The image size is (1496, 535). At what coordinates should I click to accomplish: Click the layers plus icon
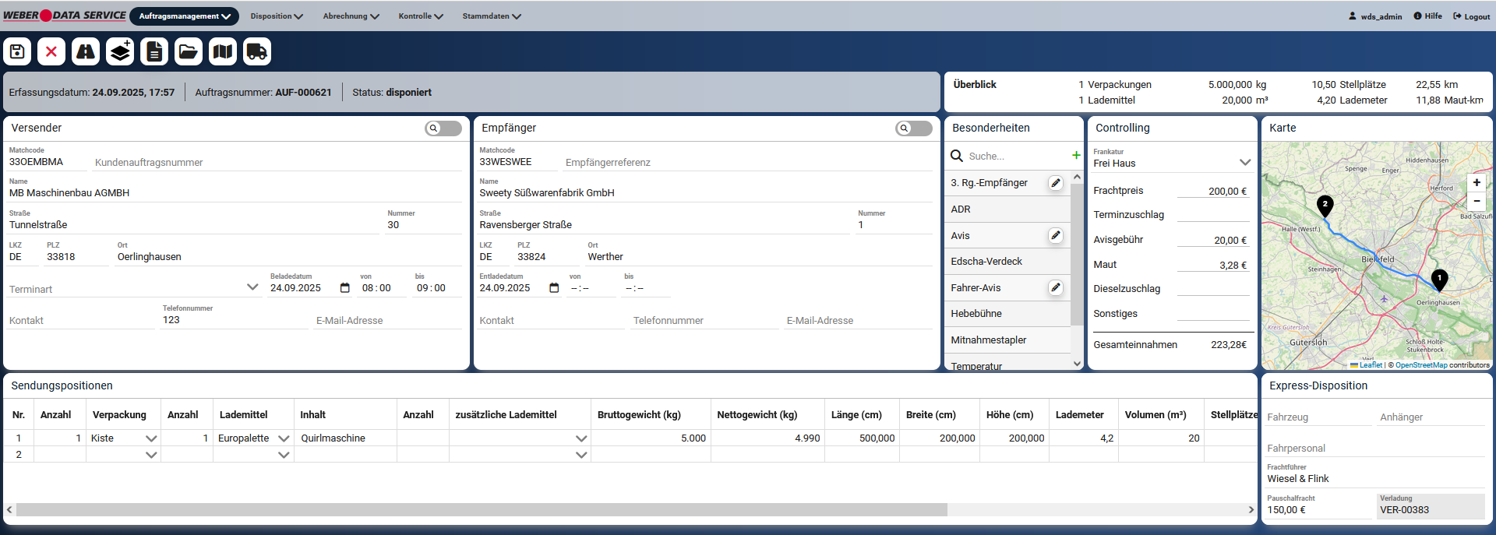coord(120,51)
